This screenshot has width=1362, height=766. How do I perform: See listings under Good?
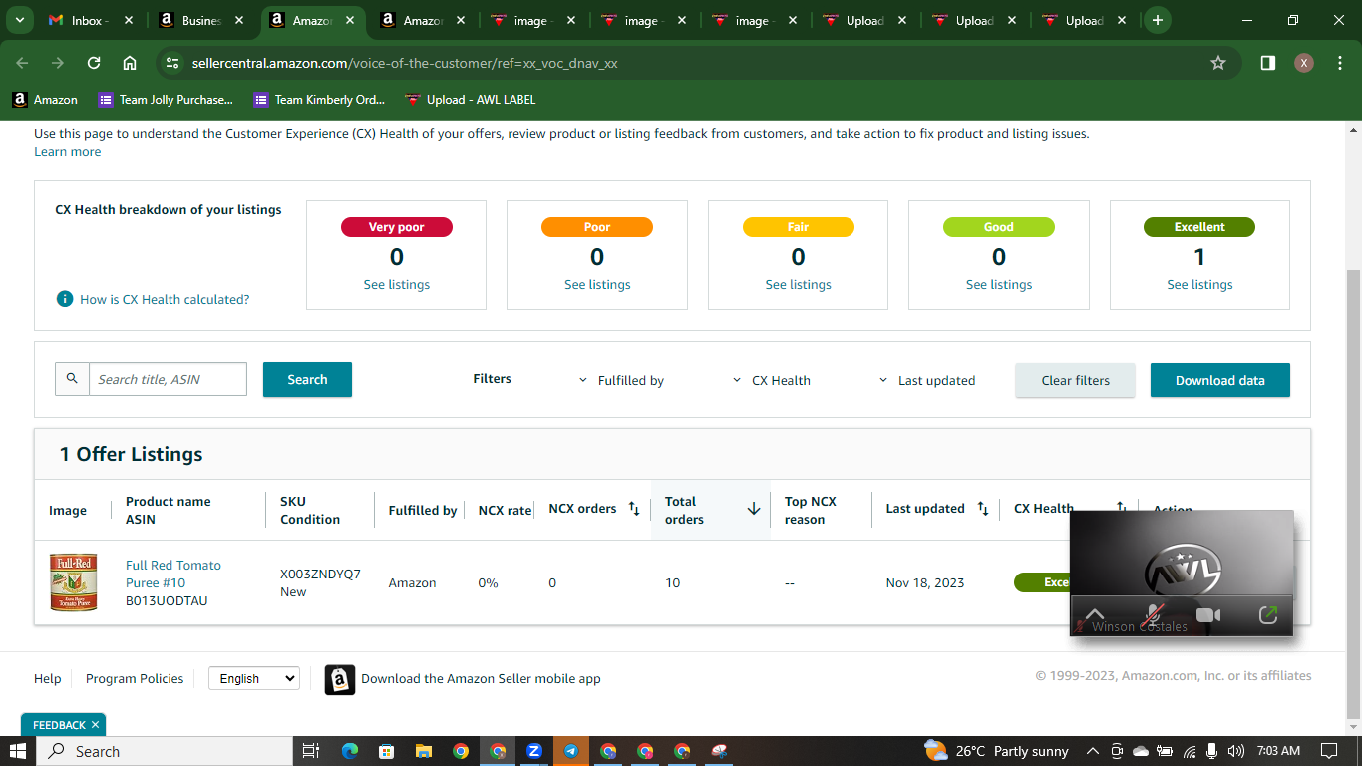click(x=999, y=284)
